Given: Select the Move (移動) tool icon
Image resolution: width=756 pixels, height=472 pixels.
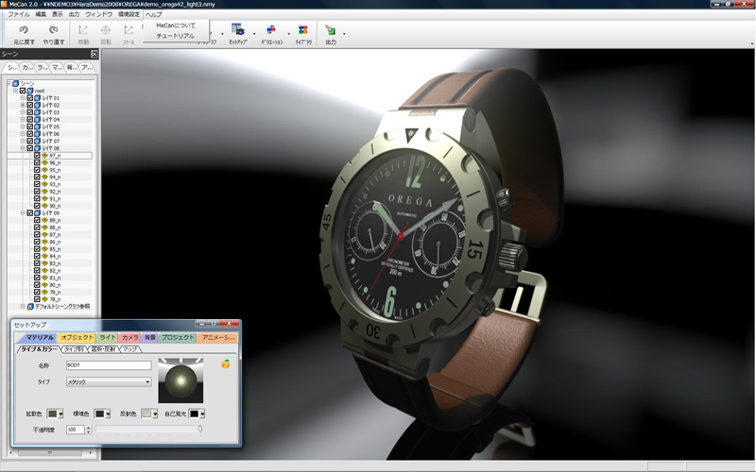Looking at the screenshot, I should (x=83, y=30).
